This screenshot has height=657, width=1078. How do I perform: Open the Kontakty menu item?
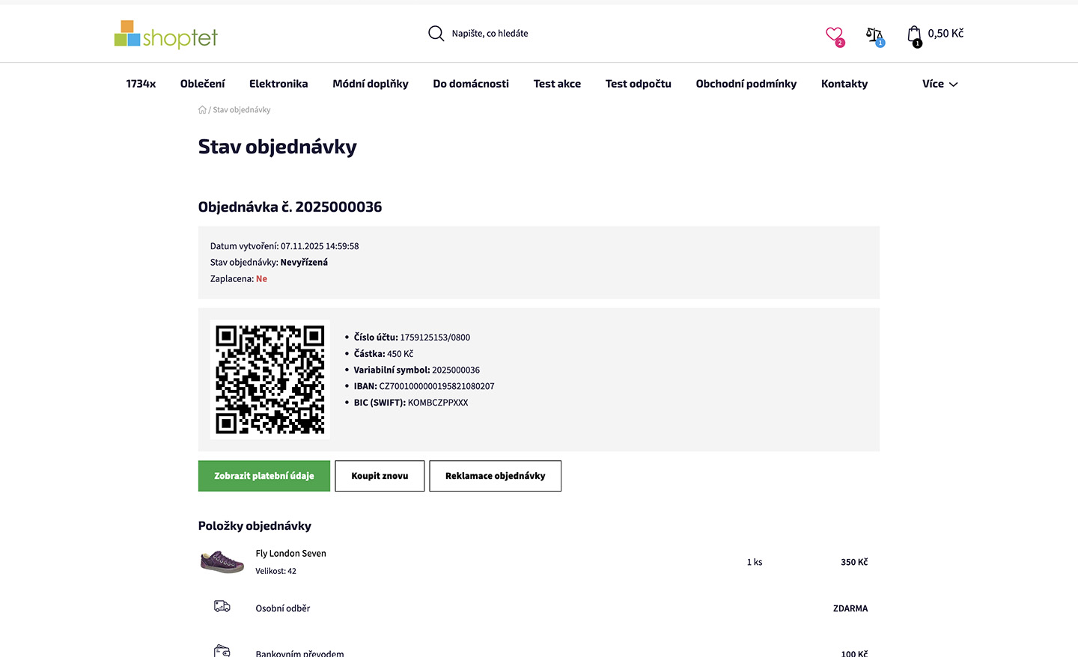tap(844, 84)
